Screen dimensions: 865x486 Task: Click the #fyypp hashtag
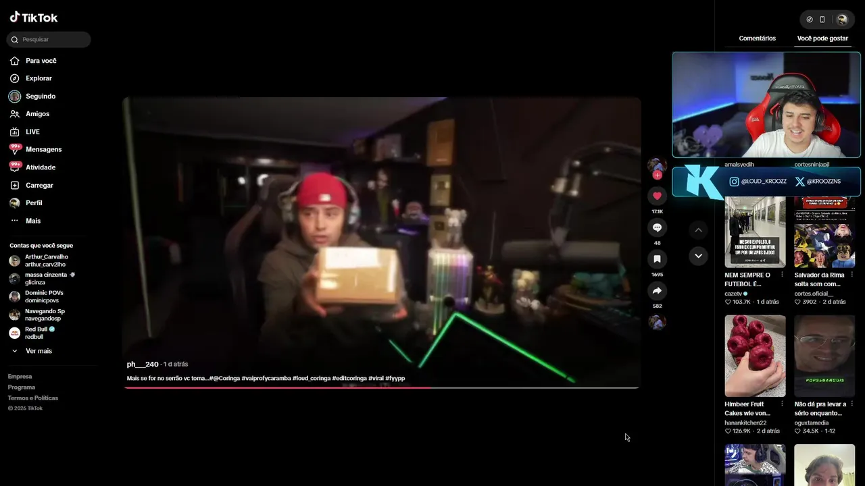(395, 378)
